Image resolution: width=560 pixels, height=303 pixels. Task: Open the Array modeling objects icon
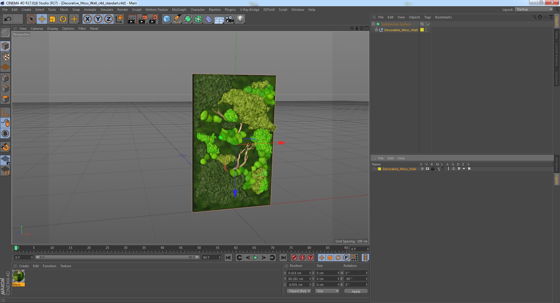(198, 19)
